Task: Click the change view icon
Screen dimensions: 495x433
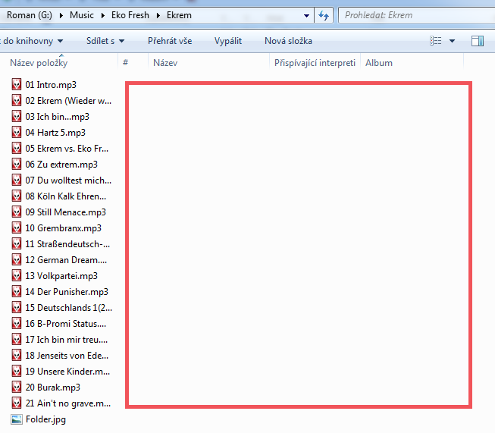Action: point(436,41)
